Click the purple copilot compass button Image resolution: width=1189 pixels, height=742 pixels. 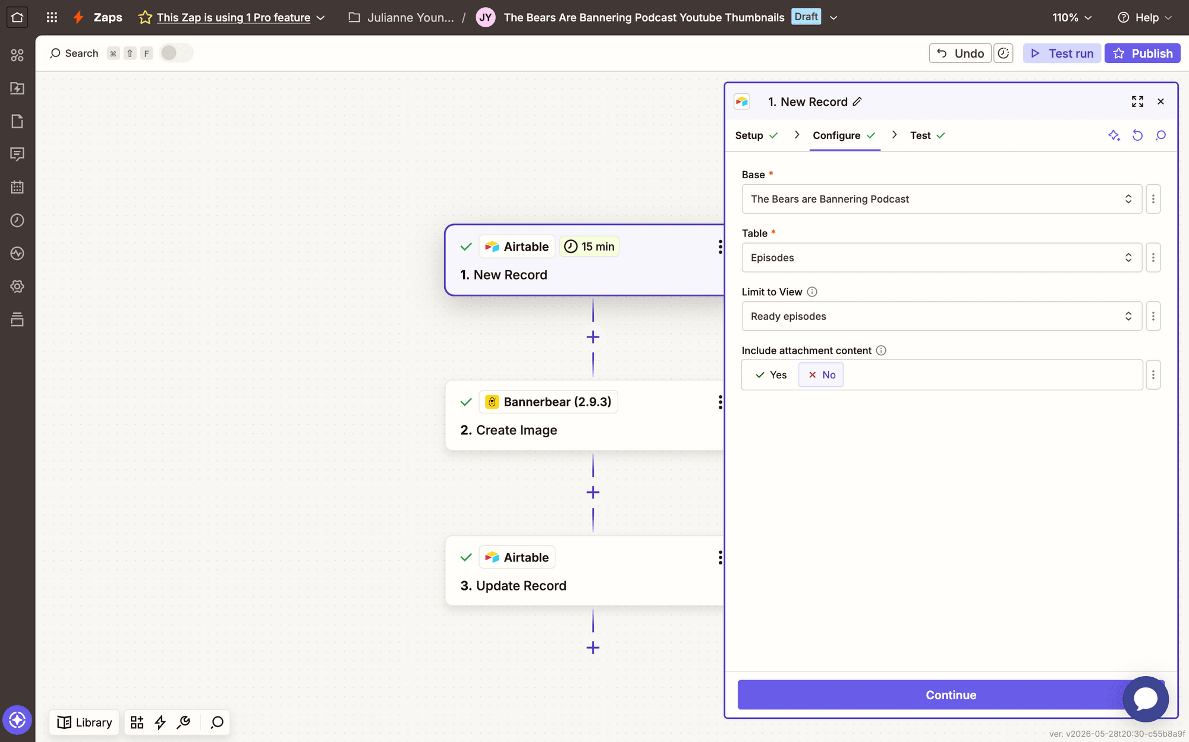click(17, 720)
